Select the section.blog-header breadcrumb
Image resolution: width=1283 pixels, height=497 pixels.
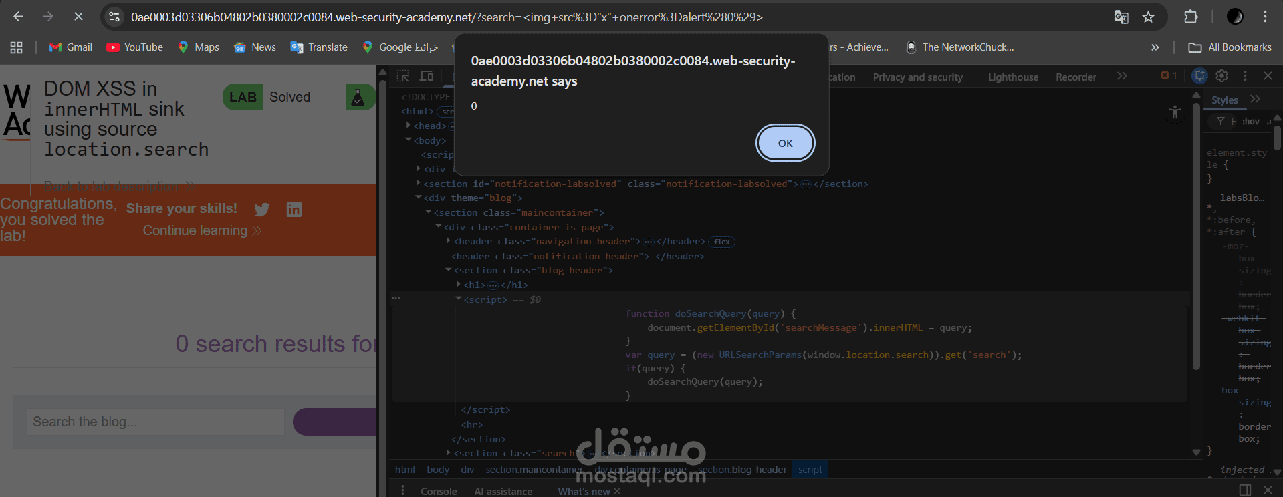tap(741, 470)
